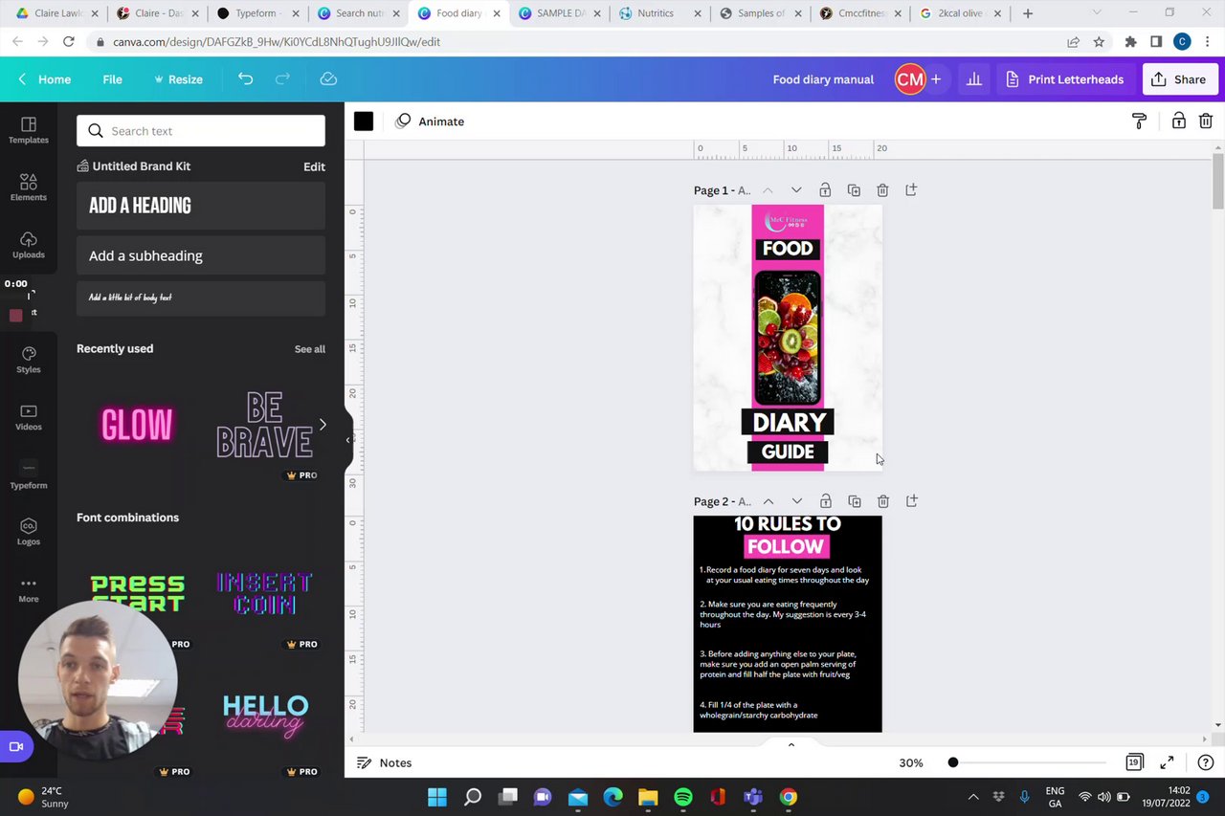
Task: Select the GLOW neon text style
Action: point(138,425)
